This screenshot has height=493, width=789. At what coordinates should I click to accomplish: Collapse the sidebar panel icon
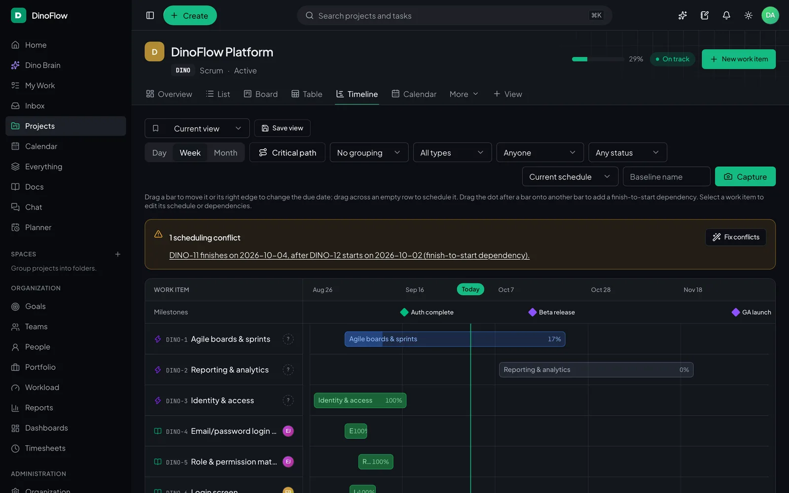pyautogui.click(x=150, y=15)
